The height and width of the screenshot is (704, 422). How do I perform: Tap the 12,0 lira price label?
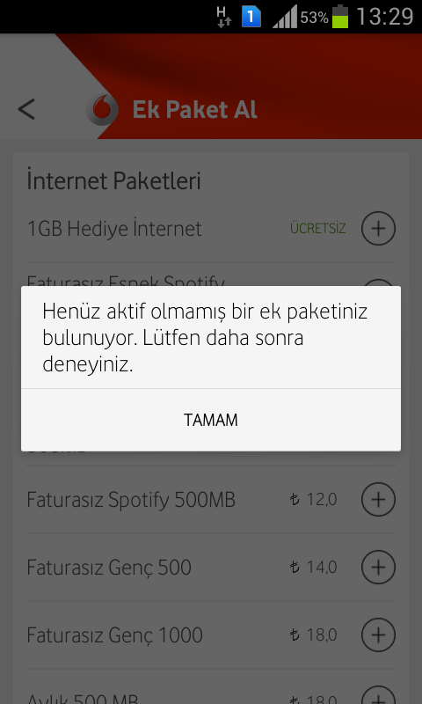point(314,499)
